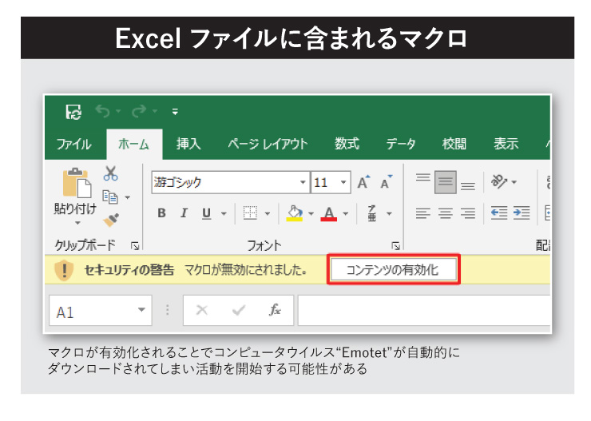Click the Redo arrow icon
The height and width of the screenshot is (421, 591).
(139, 112)
